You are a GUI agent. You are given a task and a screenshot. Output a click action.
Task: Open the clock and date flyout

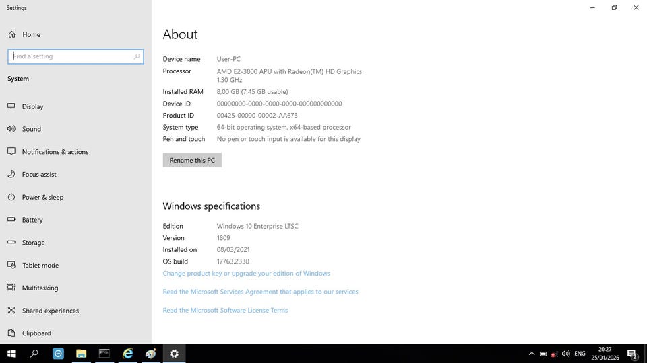coord(605,353)
